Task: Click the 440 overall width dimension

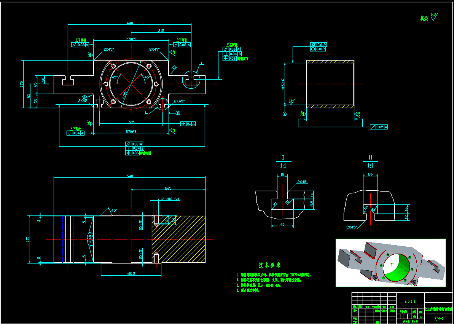Action: click(129, 23)
